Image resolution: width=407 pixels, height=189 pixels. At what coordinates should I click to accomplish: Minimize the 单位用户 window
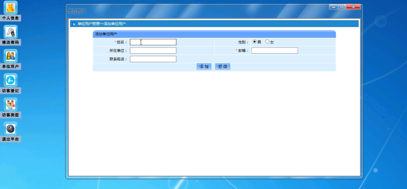click(334, 7)
